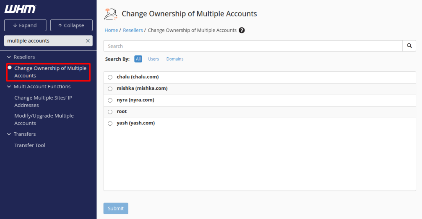Open Change Multiple Sites' IP Addresses

(x=43, y=101)
